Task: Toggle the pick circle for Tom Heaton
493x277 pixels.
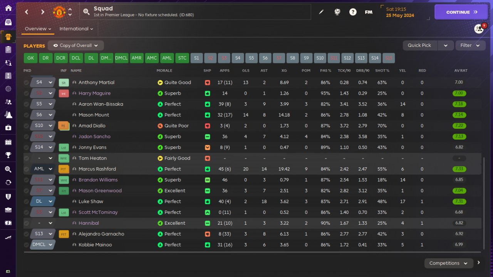Action: coord(26,158)
